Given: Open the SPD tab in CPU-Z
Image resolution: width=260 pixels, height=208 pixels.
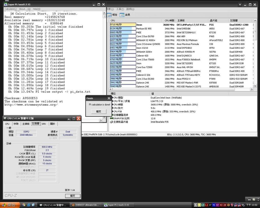Looking at the screenshot, I should pos(44,124).
